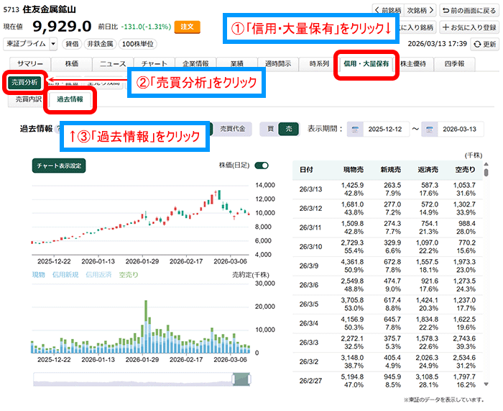Toggle 信用返済 series in chart legend
The height and width of the screenshot is (411, 503).
point(98,275)
